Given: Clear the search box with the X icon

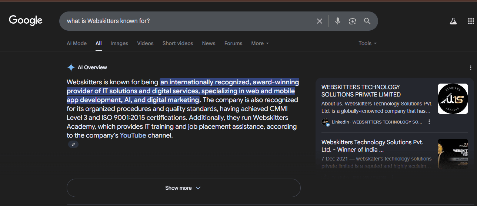Looking at the screenshot, I should tap(320, 21).
